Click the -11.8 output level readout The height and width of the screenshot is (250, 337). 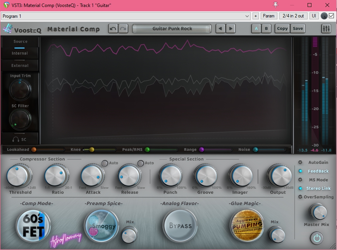326,150
